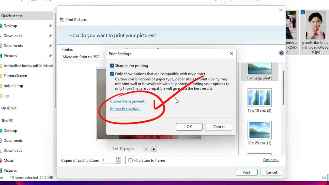Uncheck Sharpen for printing
Viewport: 329px width, 185px height.
112,66
